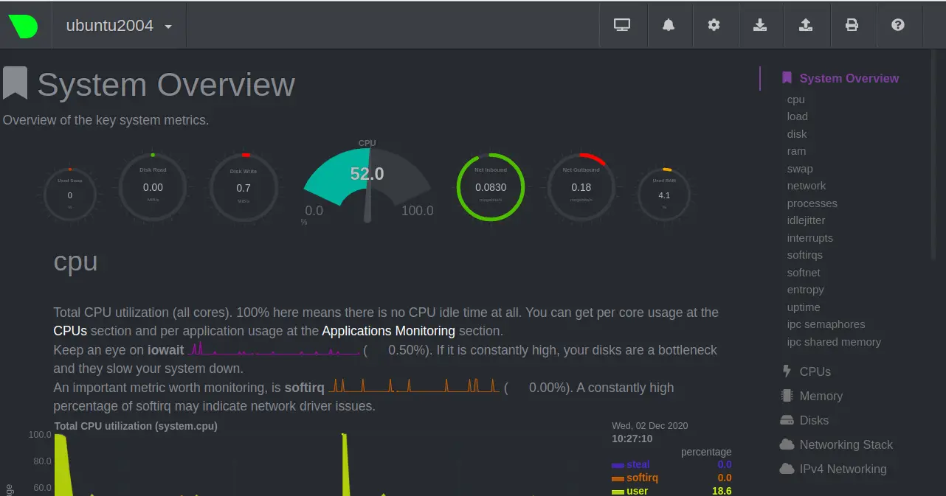Click the Used Swap gauge

click(x=70, y=195)
